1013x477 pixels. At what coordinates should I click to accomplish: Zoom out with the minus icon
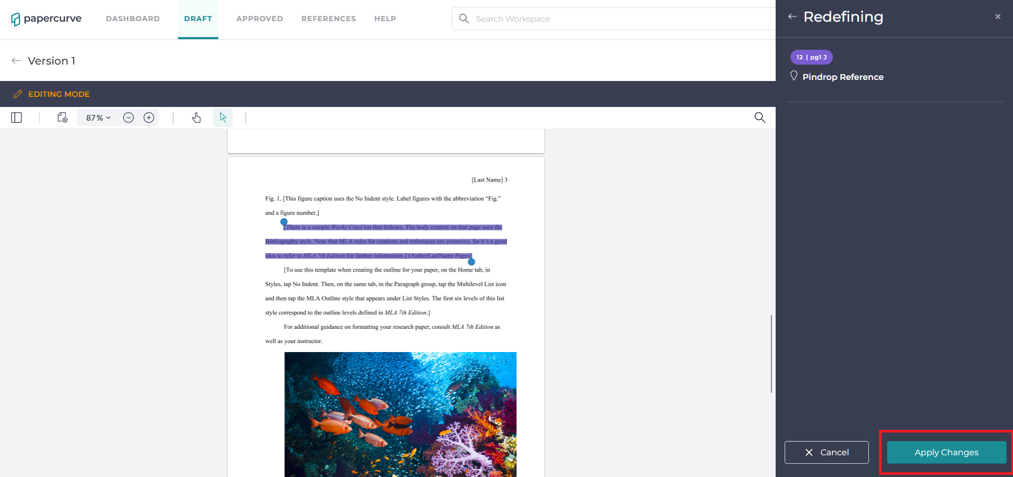(x=128, y=118)
